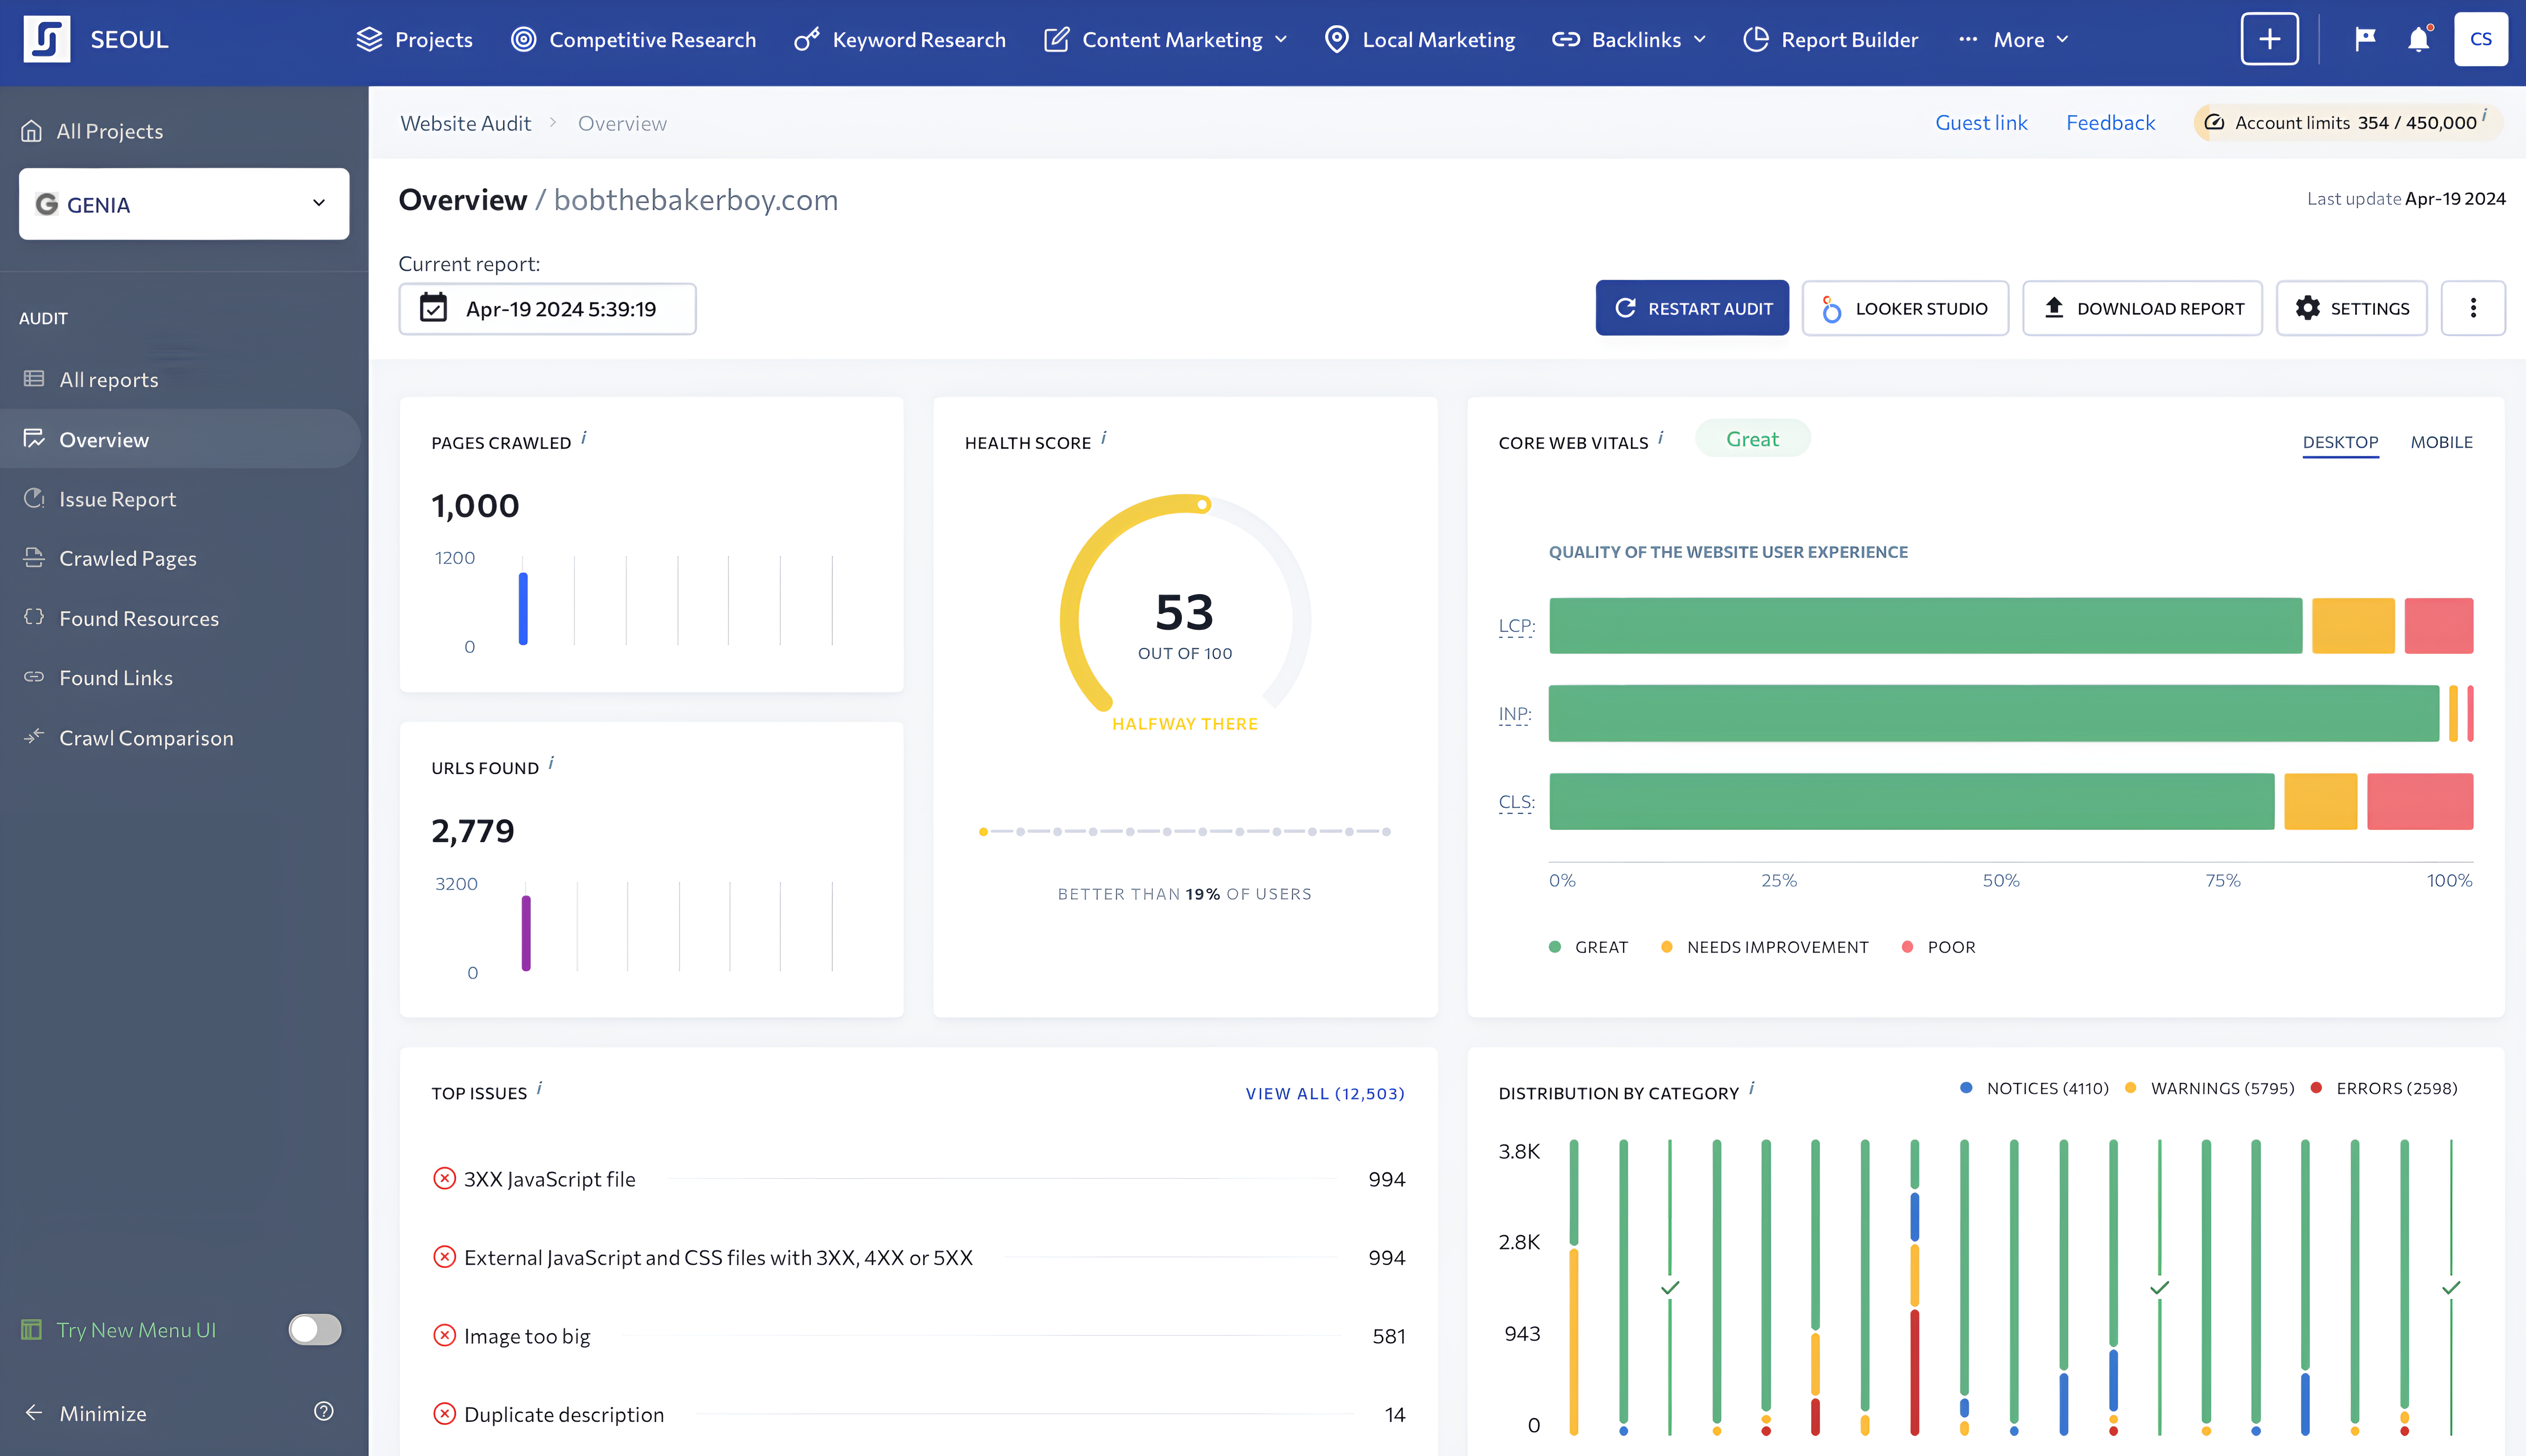Toggle the Try New Menu UI switch

[x=315, y=1329]
